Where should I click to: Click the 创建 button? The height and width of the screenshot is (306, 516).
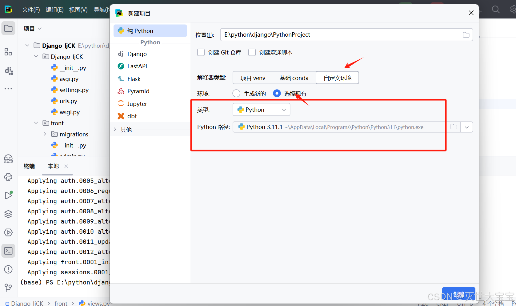point(459,294)
